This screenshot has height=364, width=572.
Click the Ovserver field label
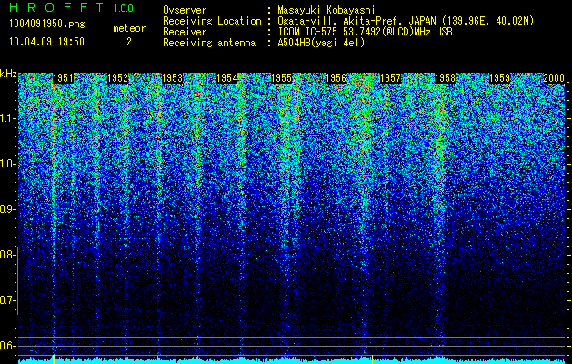click(185, 10)
